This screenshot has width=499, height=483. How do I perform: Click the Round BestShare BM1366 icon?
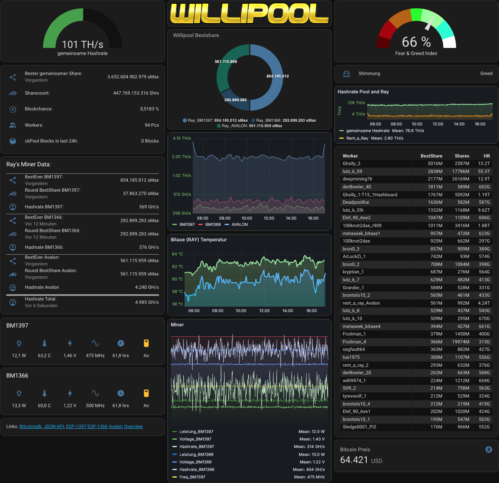13,234
